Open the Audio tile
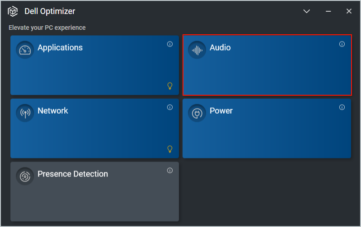 pos(267,65)
